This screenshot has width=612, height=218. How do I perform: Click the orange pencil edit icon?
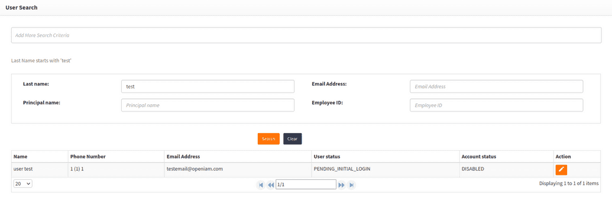coord(561,170)
